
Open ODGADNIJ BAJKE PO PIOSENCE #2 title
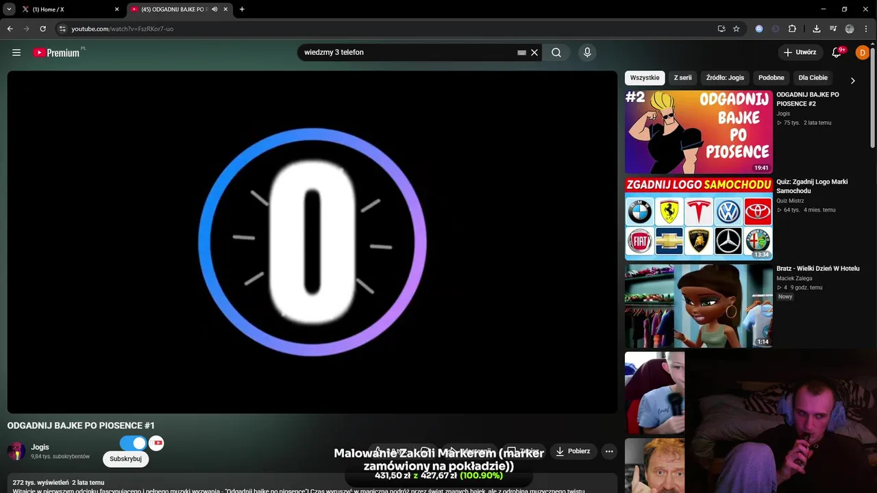[808, 99]
